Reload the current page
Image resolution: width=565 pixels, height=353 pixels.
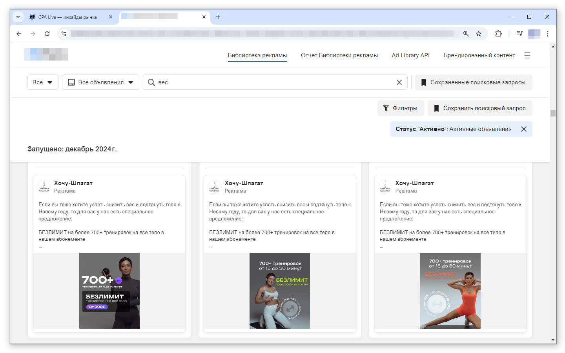[x=47, y=34]
